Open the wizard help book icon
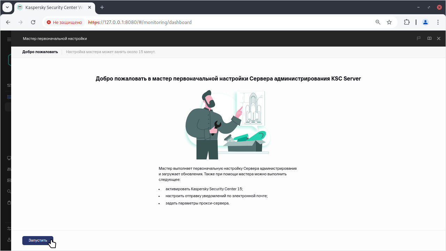This screenshot has height=251, width=446. click(429, 39)
